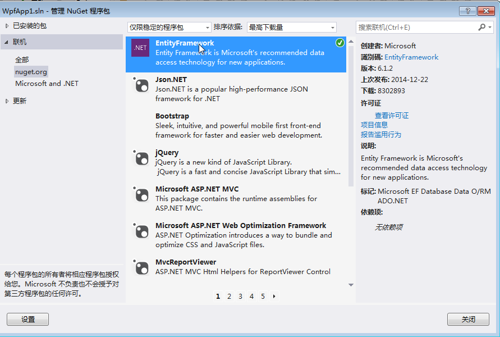Click the 设置 button
The height and width of the screenshot is (337, 500).
(x=27, y=319)
